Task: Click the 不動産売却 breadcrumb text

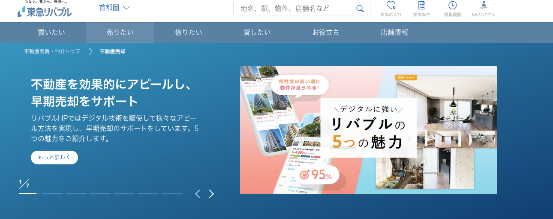Action: [x=113, y=51]
